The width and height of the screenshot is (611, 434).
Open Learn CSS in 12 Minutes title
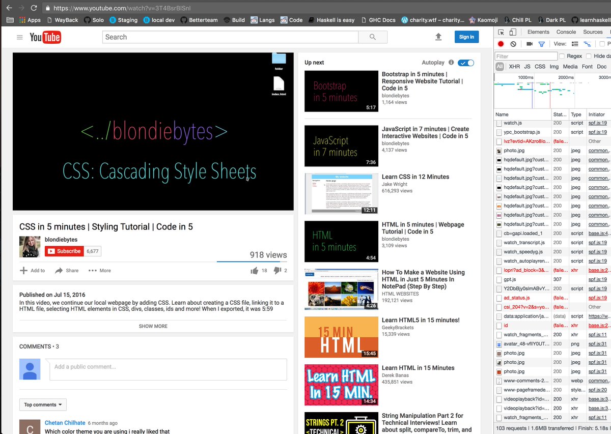coord(415,177)
